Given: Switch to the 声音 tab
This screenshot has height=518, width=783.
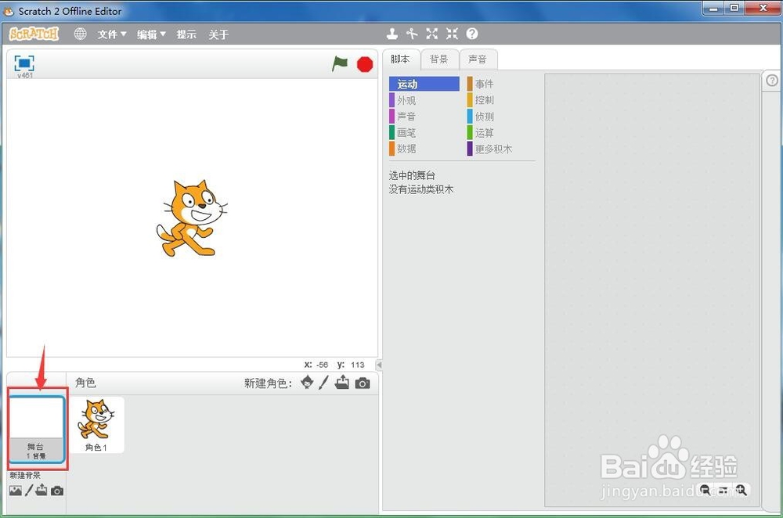Looking at the screenshot, I should coord(478,59).
